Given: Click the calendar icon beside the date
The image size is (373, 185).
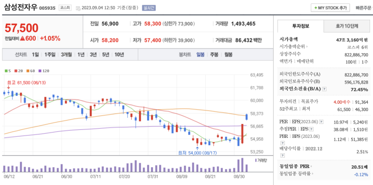Looking at the screenshot, I should click(x=78, y=8).
